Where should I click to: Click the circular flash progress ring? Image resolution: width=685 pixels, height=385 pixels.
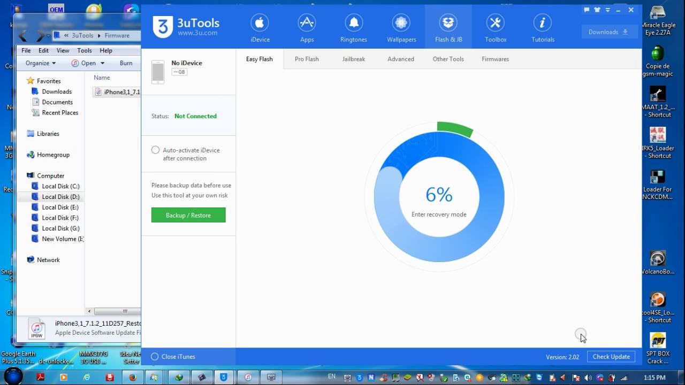tap(439, 196)
